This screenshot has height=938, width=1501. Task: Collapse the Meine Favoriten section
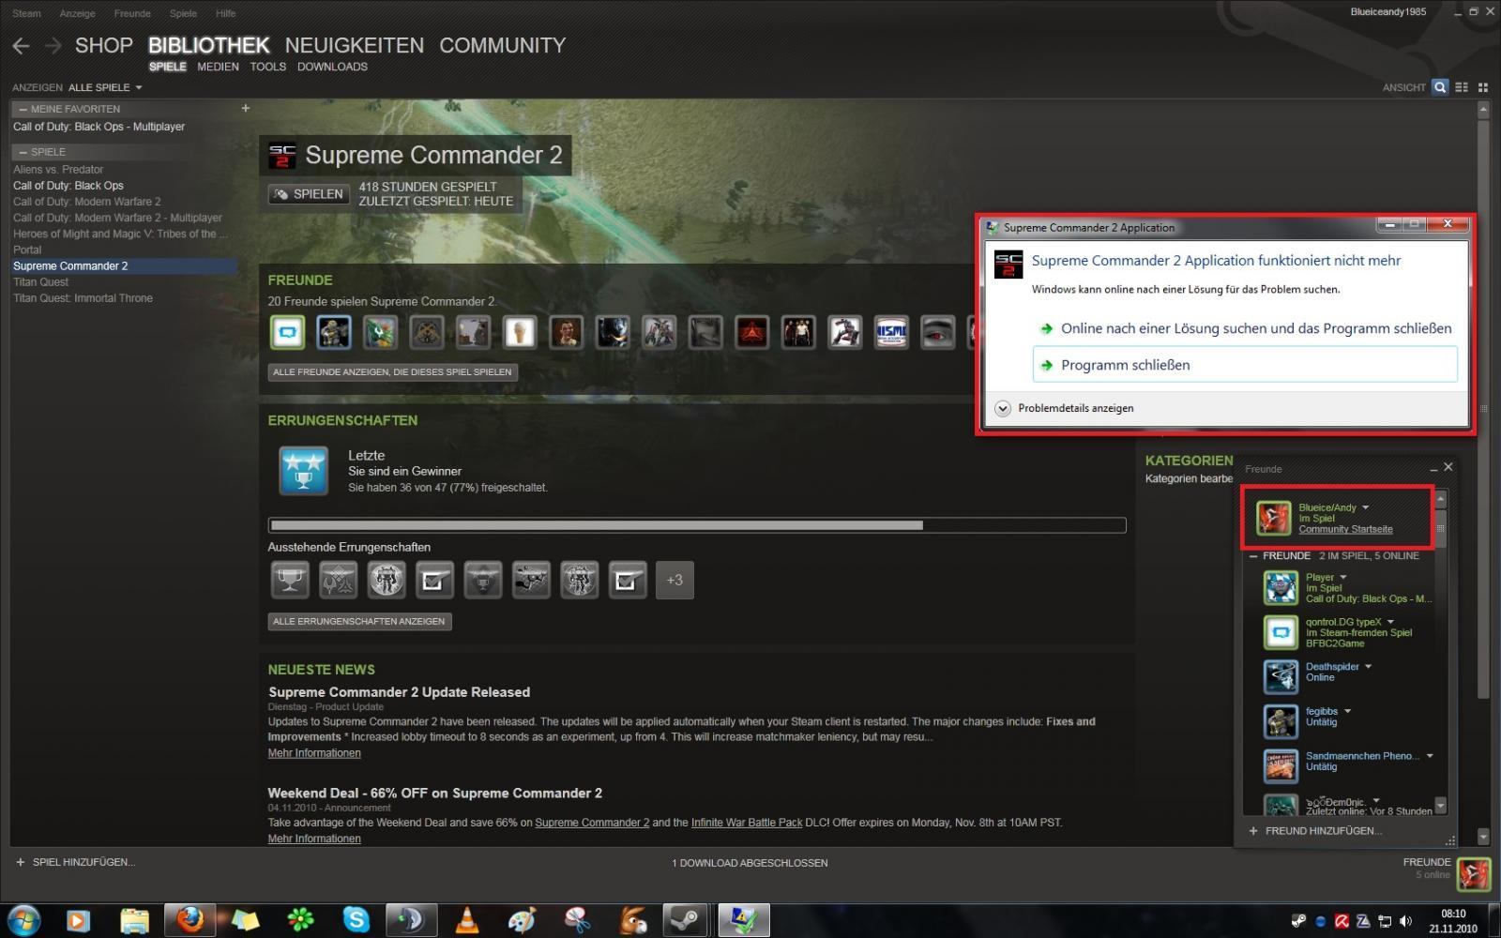(x=23, y=109)
